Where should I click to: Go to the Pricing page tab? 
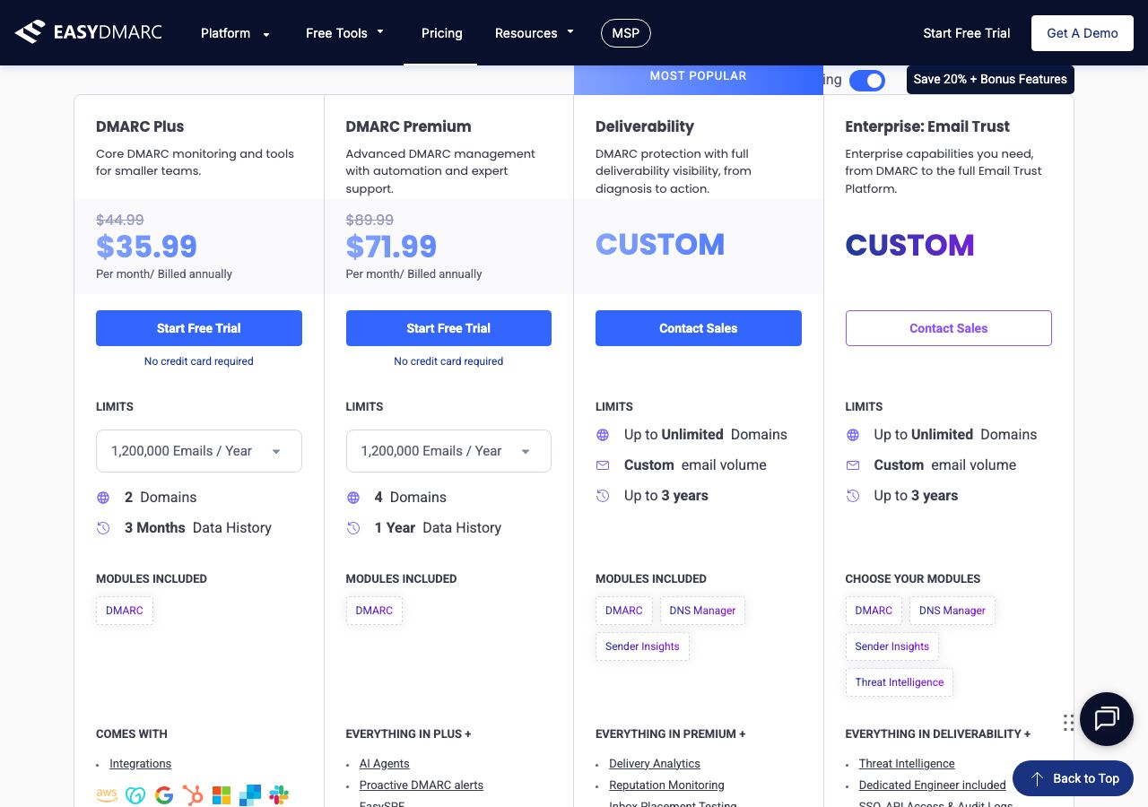[x=442, y=33]
